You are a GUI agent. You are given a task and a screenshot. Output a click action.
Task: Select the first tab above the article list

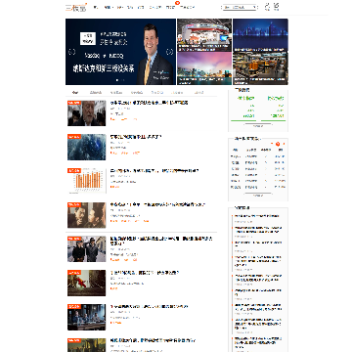(75, 92)
